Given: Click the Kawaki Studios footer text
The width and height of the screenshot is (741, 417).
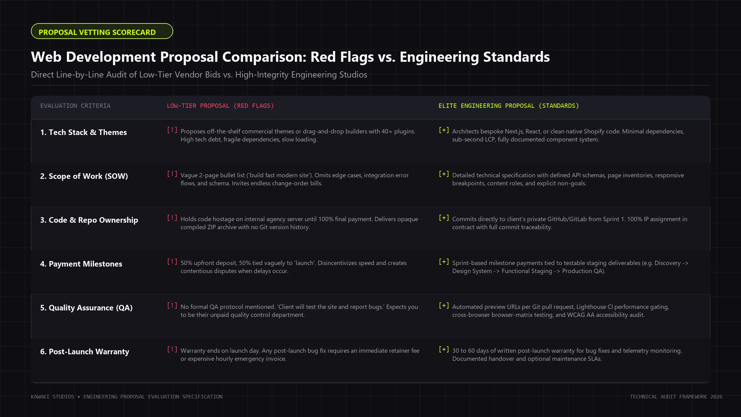Looking at the screenshot, I should click(x=127, y=397).
